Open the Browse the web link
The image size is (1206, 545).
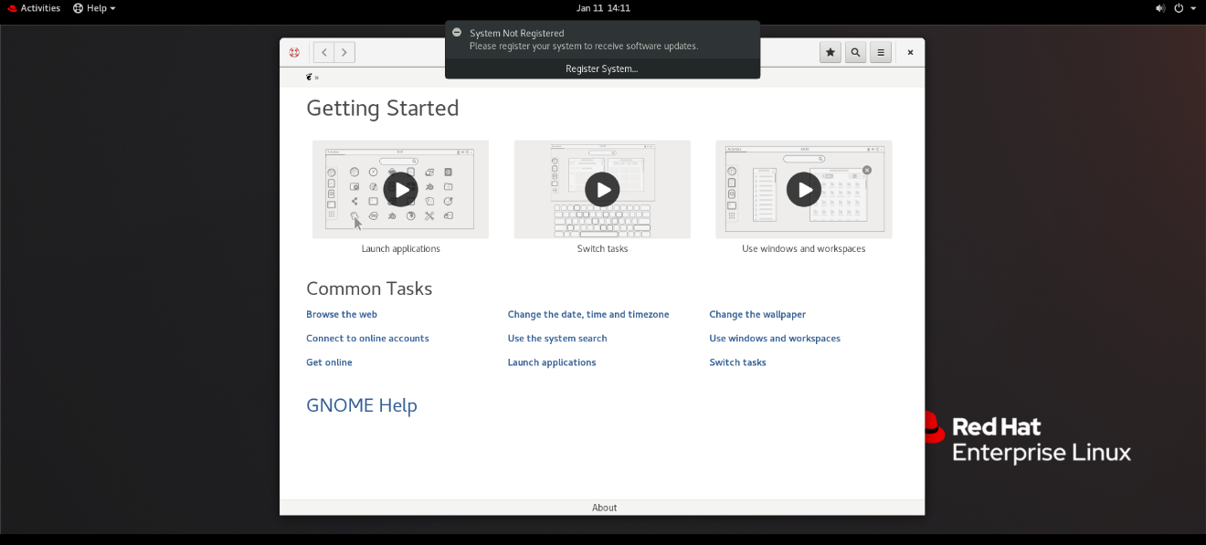point(342,314)
